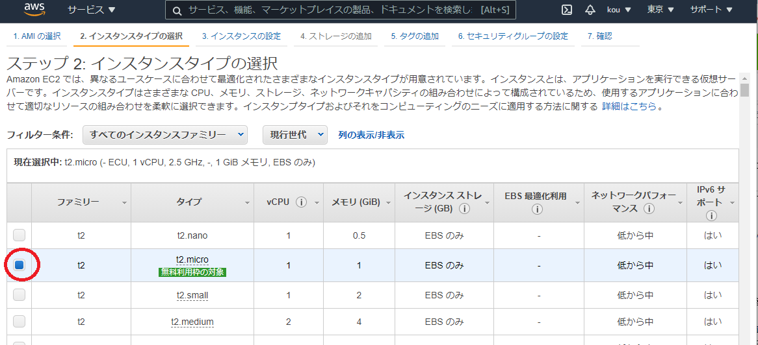Sort by the network performance column arrow

coord(681,203)
